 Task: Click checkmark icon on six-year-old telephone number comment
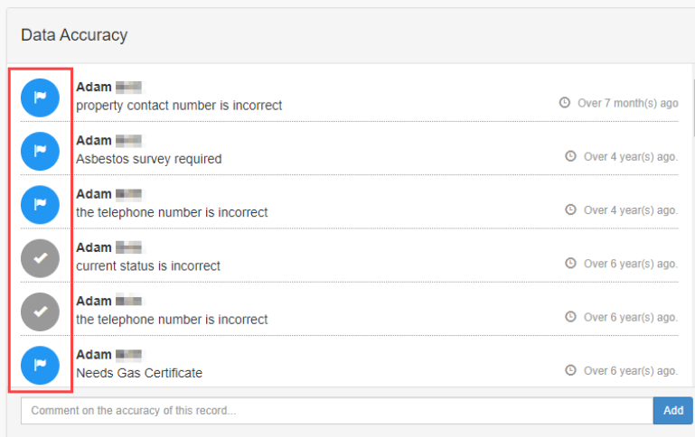(40, 311)
